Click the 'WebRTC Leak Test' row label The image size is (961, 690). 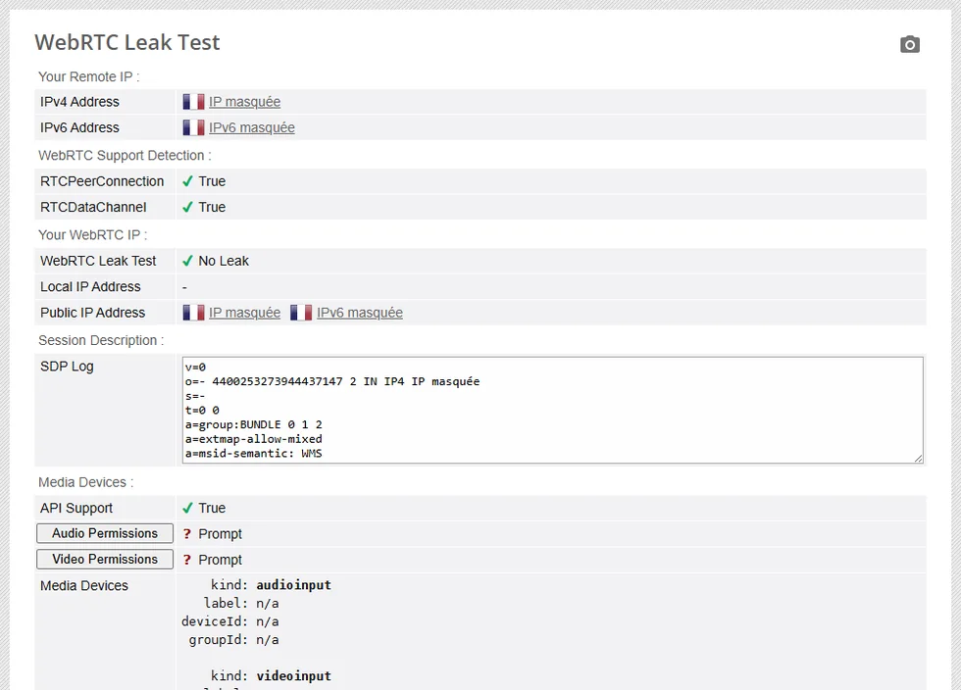[x=98, y=261]
